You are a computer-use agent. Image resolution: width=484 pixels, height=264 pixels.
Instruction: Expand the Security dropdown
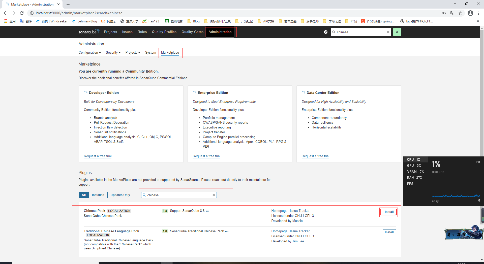[x=113, y=53]
